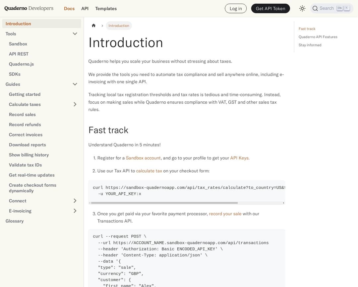Click code block horizontal scrollbar thumb
This screenshot has height=287, width=358.
[x=164, y=203]
